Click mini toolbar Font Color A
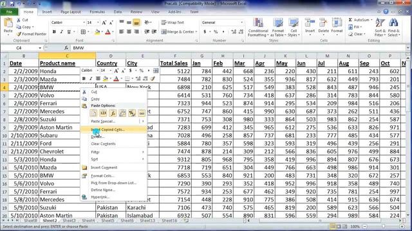The image size is (412, 231). [116, 78]
